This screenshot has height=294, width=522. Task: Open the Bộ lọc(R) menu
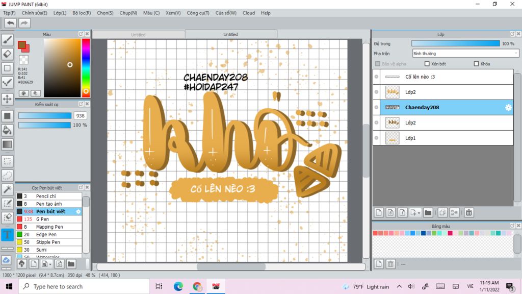point(82,13)
